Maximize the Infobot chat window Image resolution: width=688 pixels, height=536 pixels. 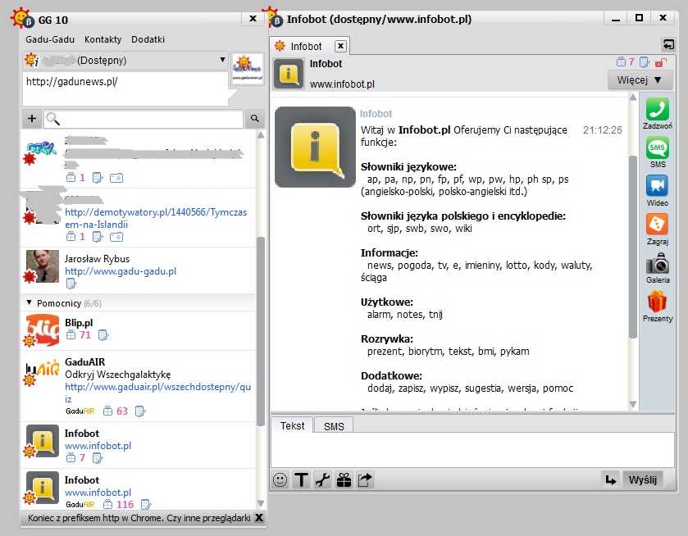coord(640,18)
